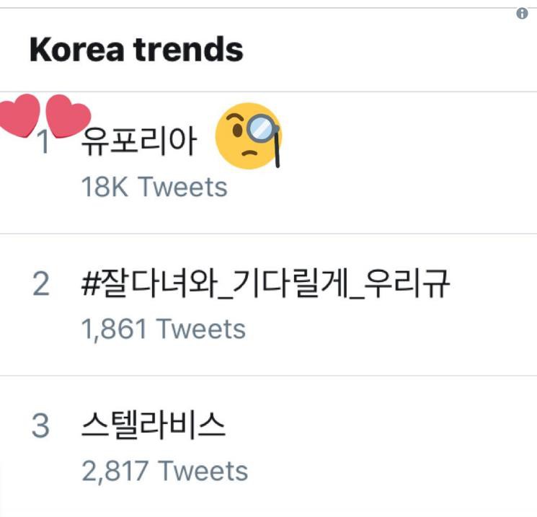Click the monocle face emoji

[x=249, y=136]
